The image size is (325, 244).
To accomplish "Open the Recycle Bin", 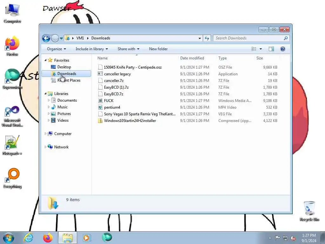I will [309, 211].
